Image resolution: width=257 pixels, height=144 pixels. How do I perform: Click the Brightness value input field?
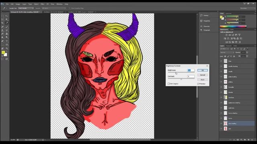[x=191, y=70]
